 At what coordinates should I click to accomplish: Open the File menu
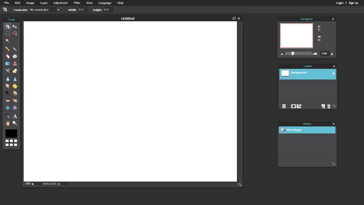[x=7, y=3]
